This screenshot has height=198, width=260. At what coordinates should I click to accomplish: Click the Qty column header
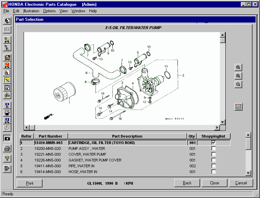point(192,136)
